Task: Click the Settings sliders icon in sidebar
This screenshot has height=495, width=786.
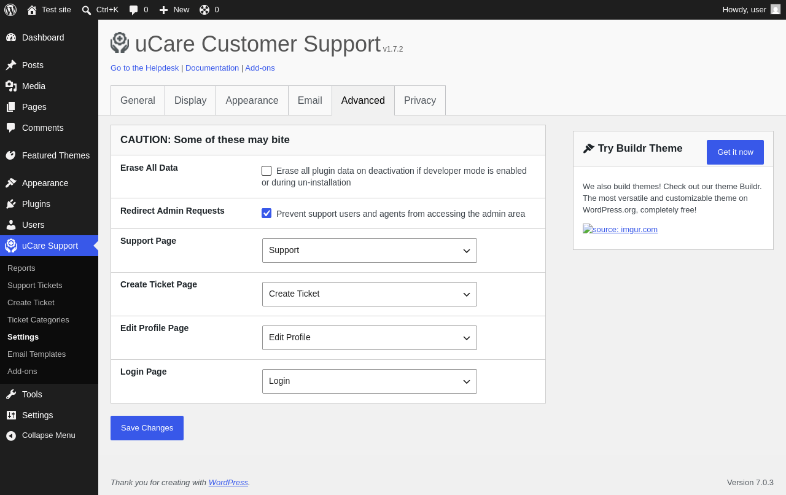Action: 11,415
